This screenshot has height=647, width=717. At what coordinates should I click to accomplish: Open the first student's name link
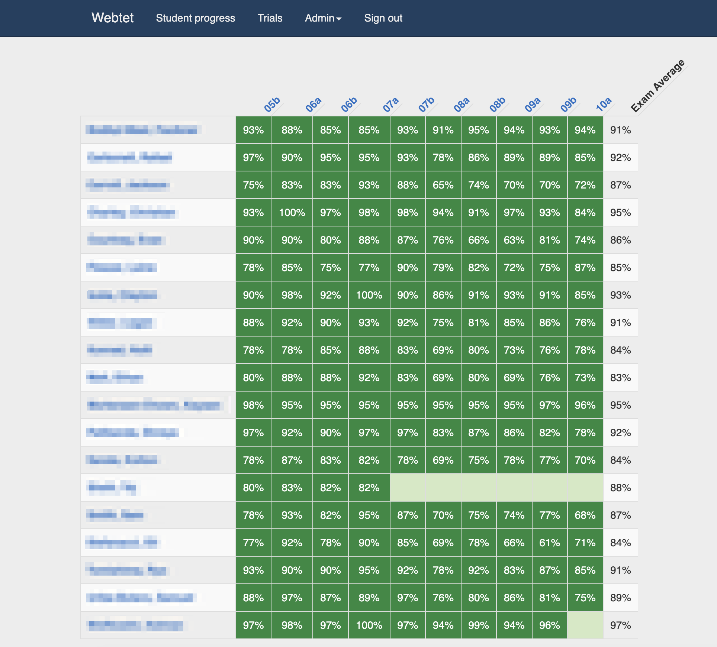point(143,130)
